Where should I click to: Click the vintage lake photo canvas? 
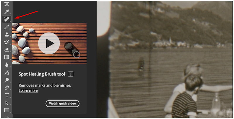click(165, 60)
